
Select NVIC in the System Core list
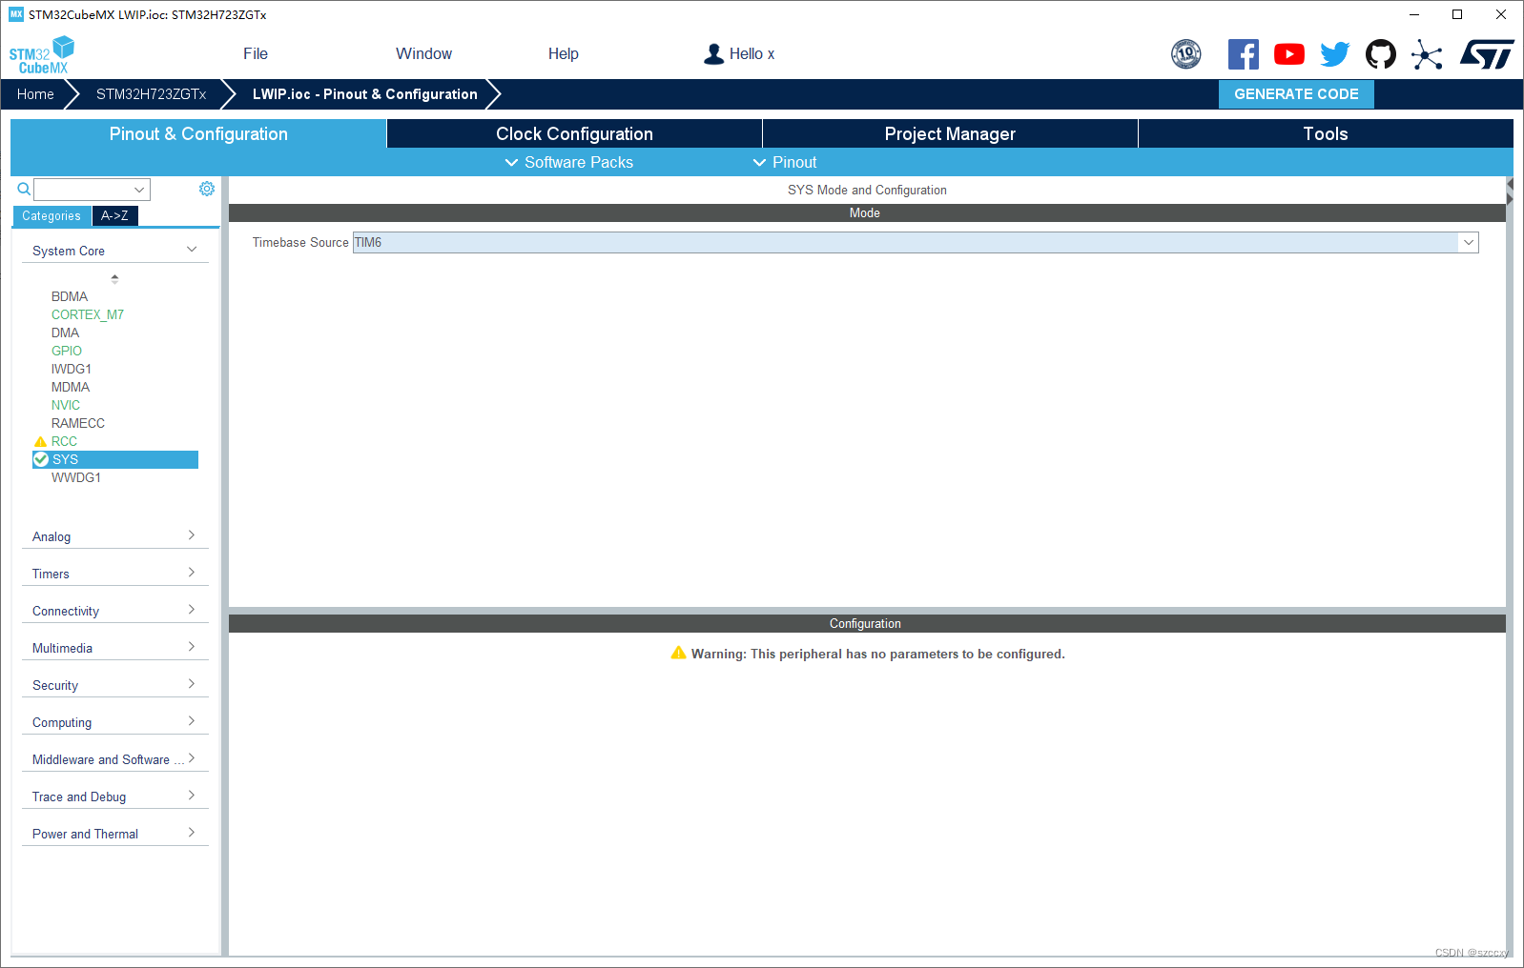66,405
